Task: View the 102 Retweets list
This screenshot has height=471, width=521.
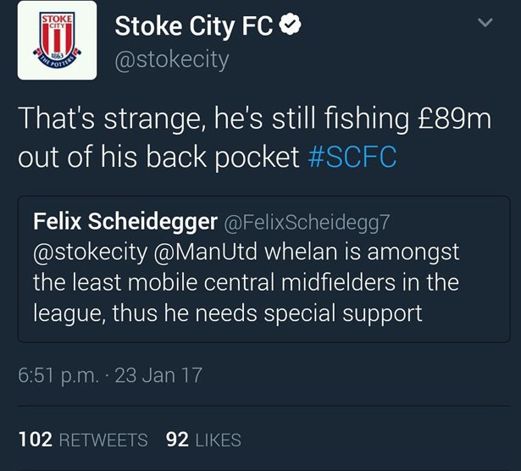Action: tap(82, 440)
